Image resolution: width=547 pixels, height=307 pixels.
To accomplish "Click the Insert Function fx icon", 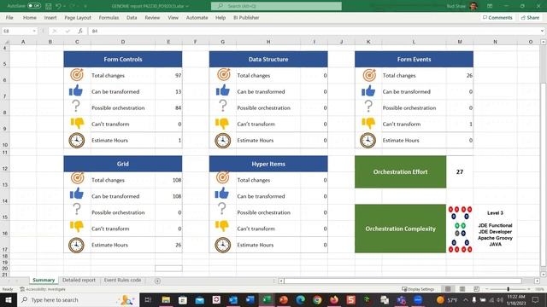I will coord(79,31).
